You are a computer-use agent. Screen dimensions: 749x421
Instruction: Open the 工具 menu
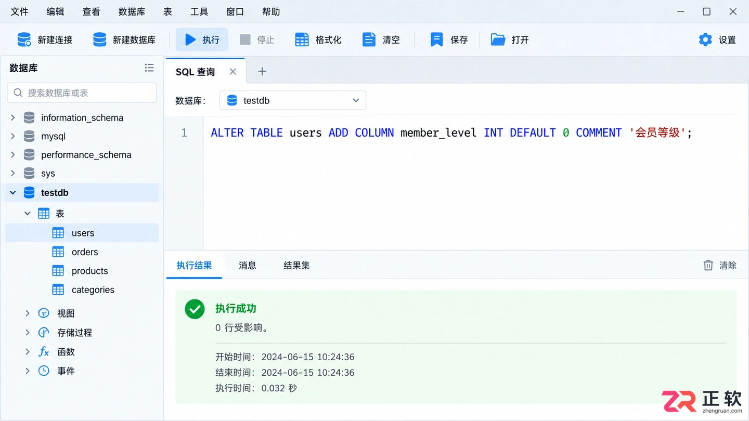(199, 11)
